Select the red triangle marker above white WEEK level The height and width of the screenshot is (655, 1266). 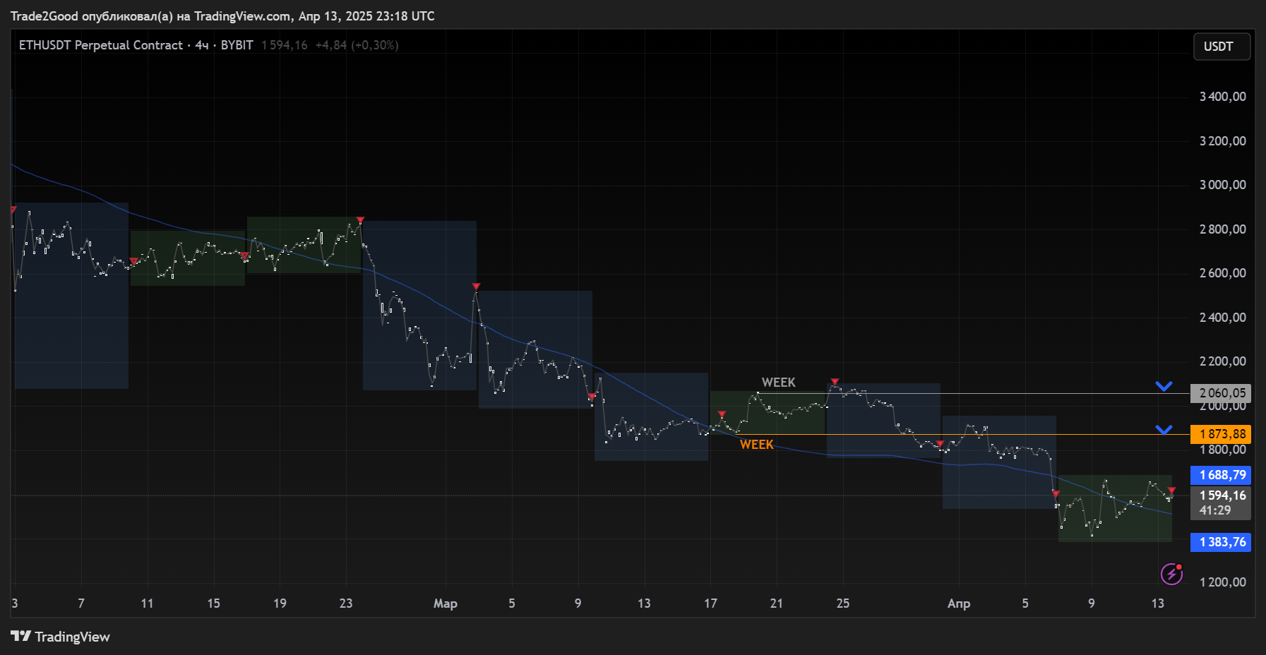835,382
